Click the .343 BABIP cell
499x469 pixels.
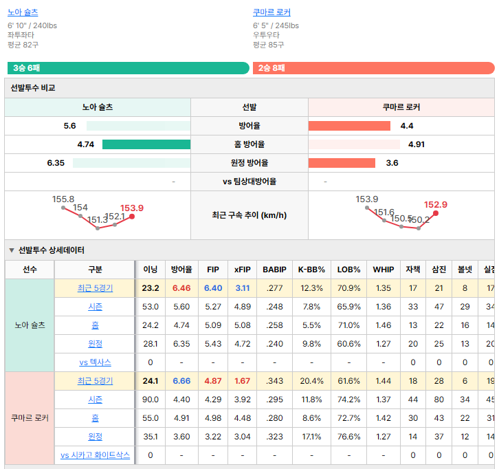tap(275, 381)
